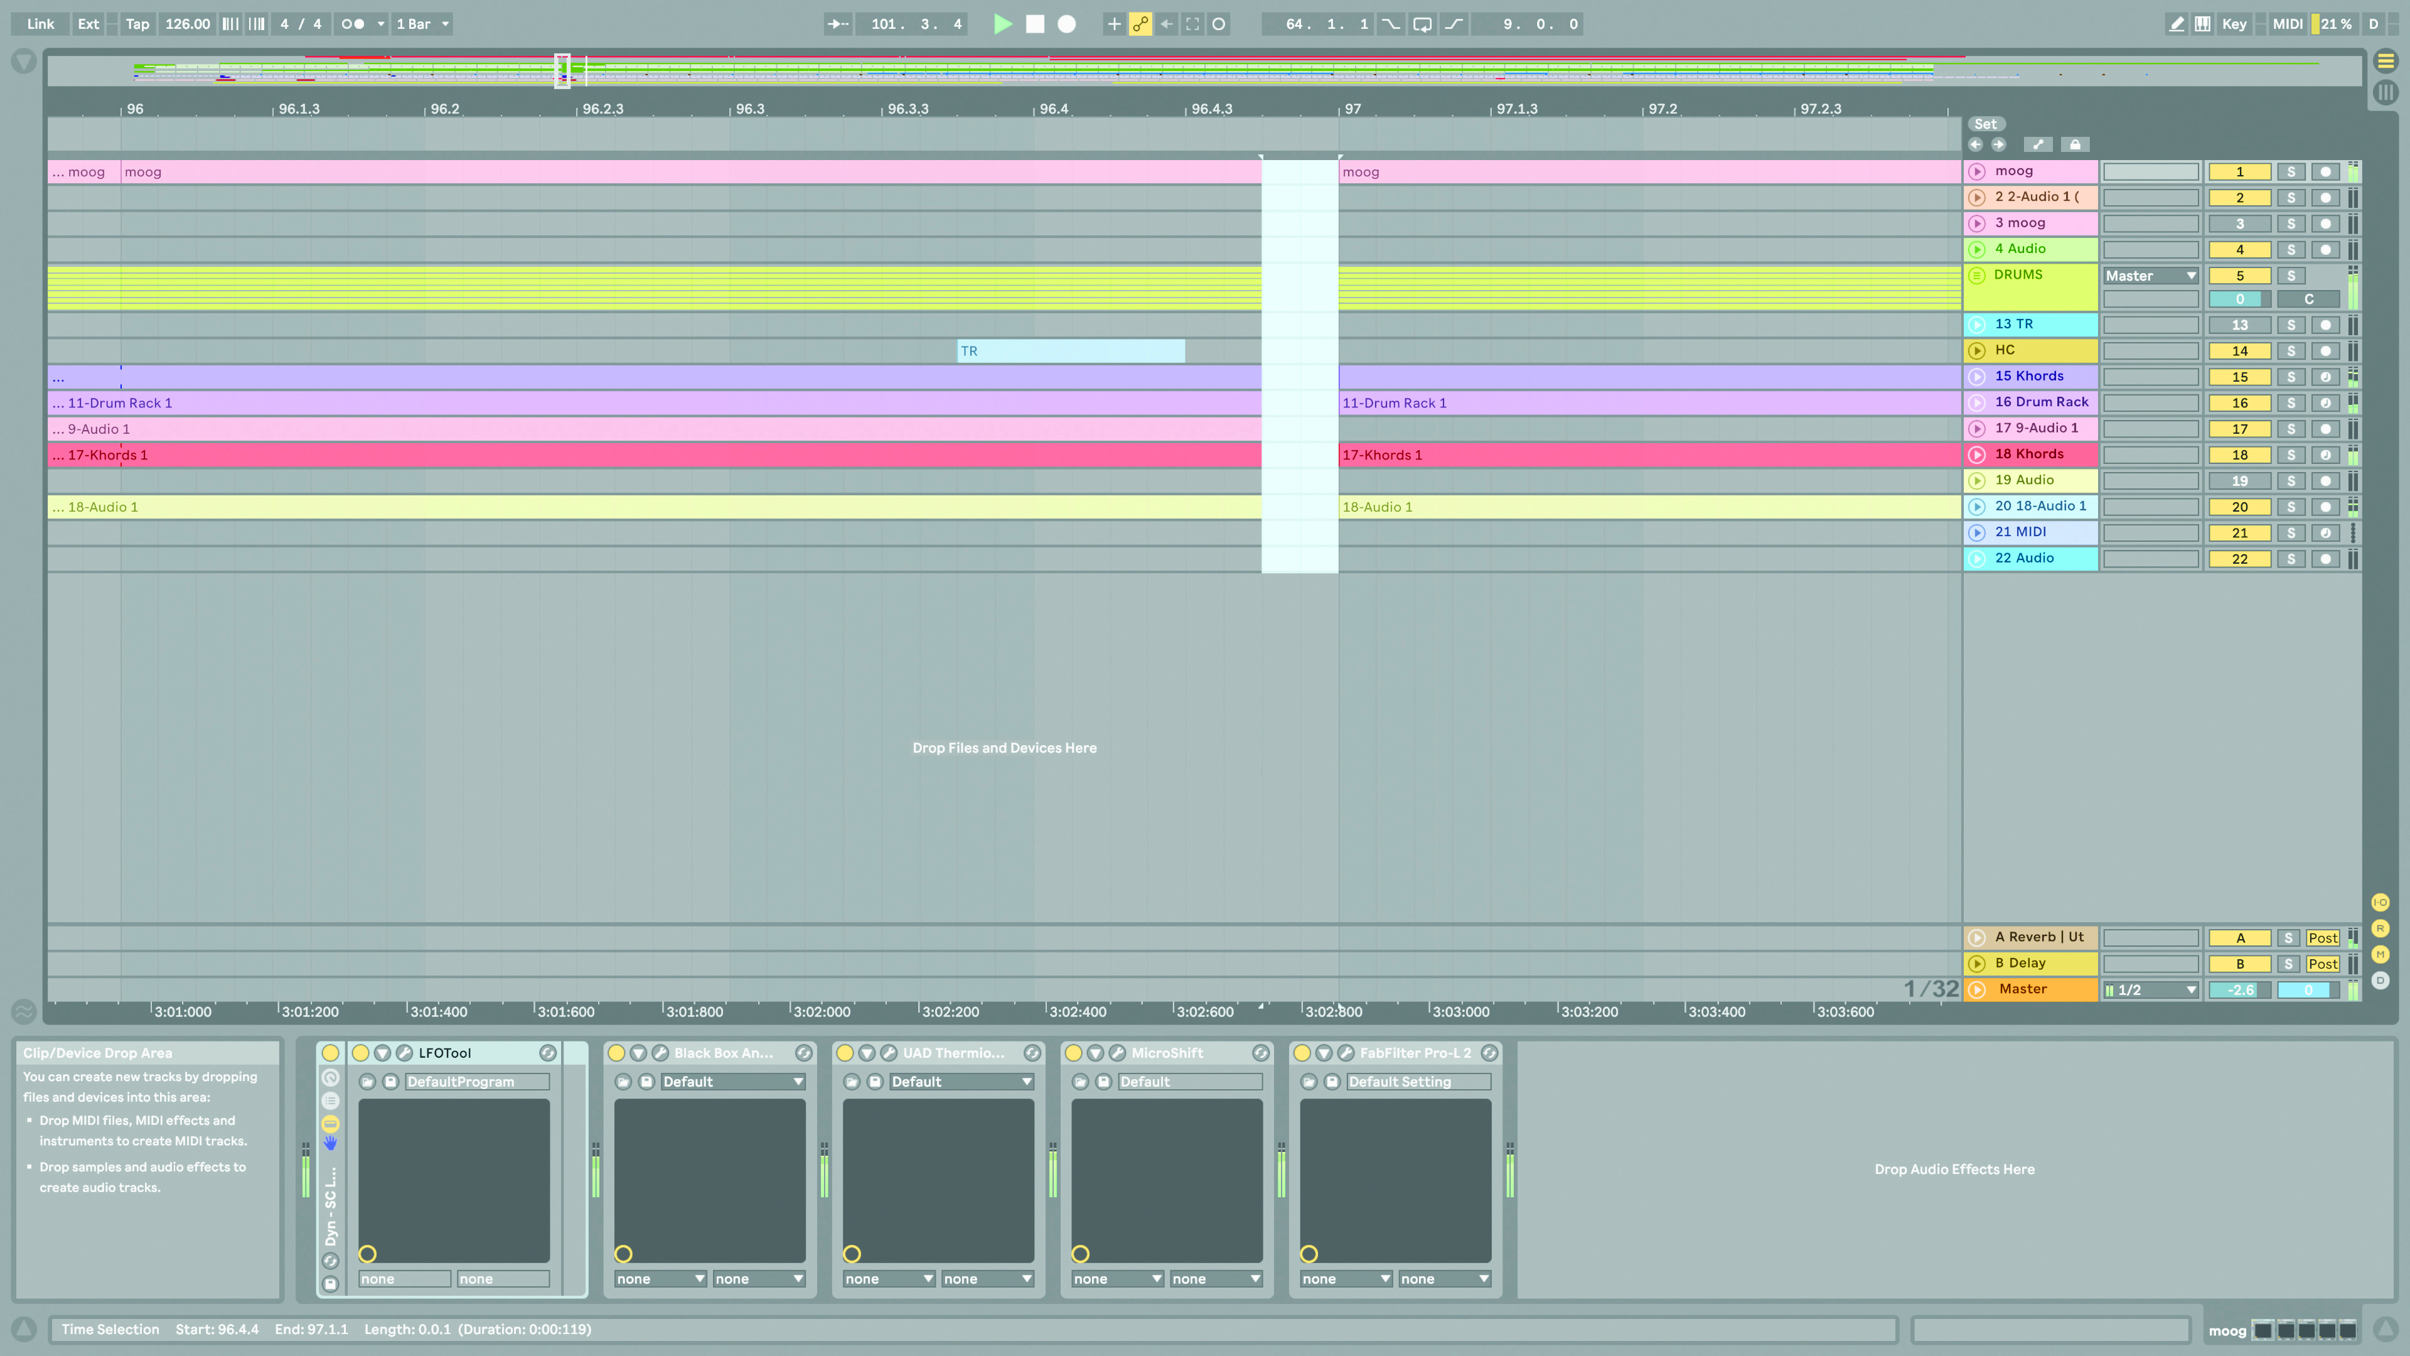Toggle the MIDI map mode switch
The height and width of the screenshot is (1356, 2410).
pos(2288,24)
